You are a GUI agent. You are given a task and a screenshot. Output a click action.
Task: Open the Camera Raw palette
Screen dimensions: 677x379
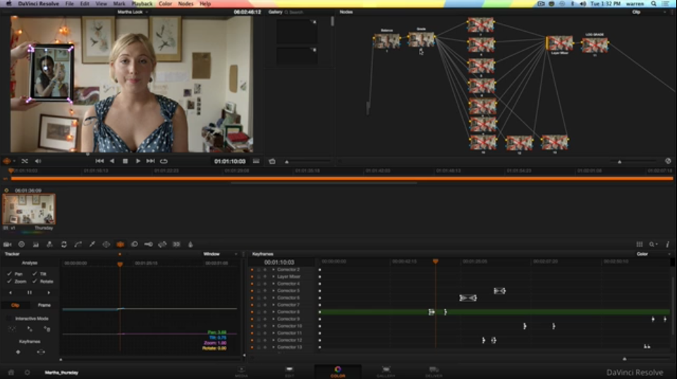click(x=7, y=245)
